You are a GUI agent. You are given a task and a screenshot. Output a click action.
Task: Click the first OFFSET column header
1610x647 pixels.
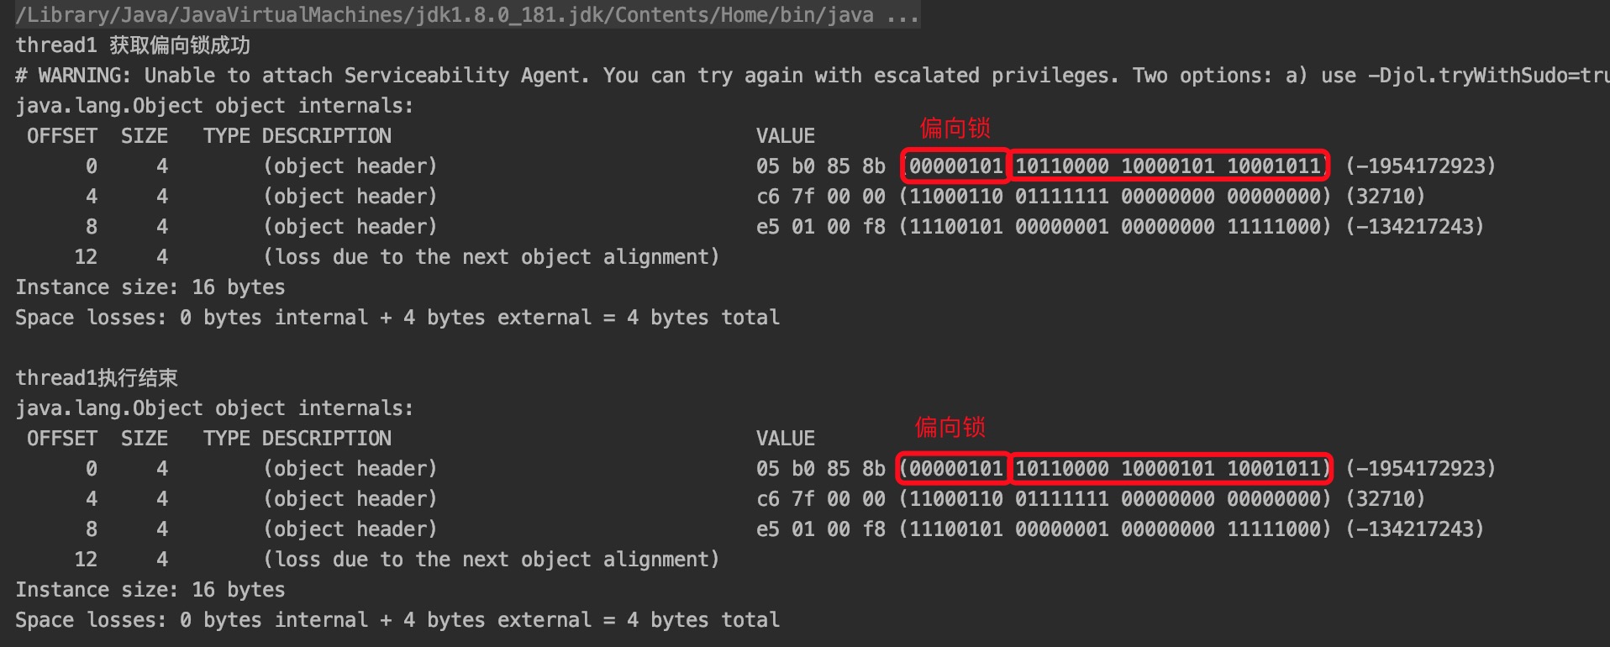(x=62, y=136)
